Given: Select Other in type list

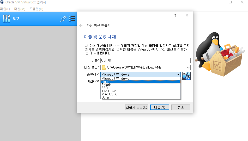Looking at the screenshot, I should pyautogui.click(x=141, y=97).
